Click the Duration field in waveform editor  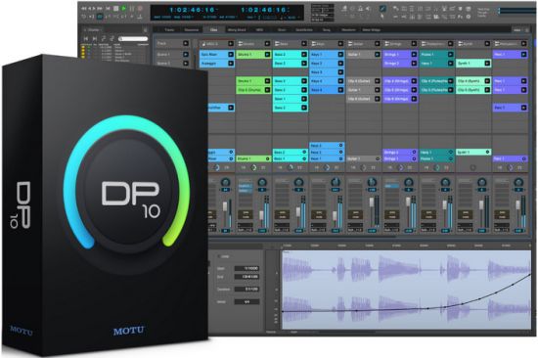(x=247, y=289)
